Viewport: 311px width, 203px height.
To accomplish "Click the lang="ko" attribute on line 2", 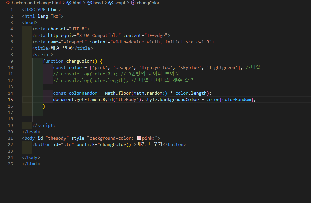I will point(49,16).
